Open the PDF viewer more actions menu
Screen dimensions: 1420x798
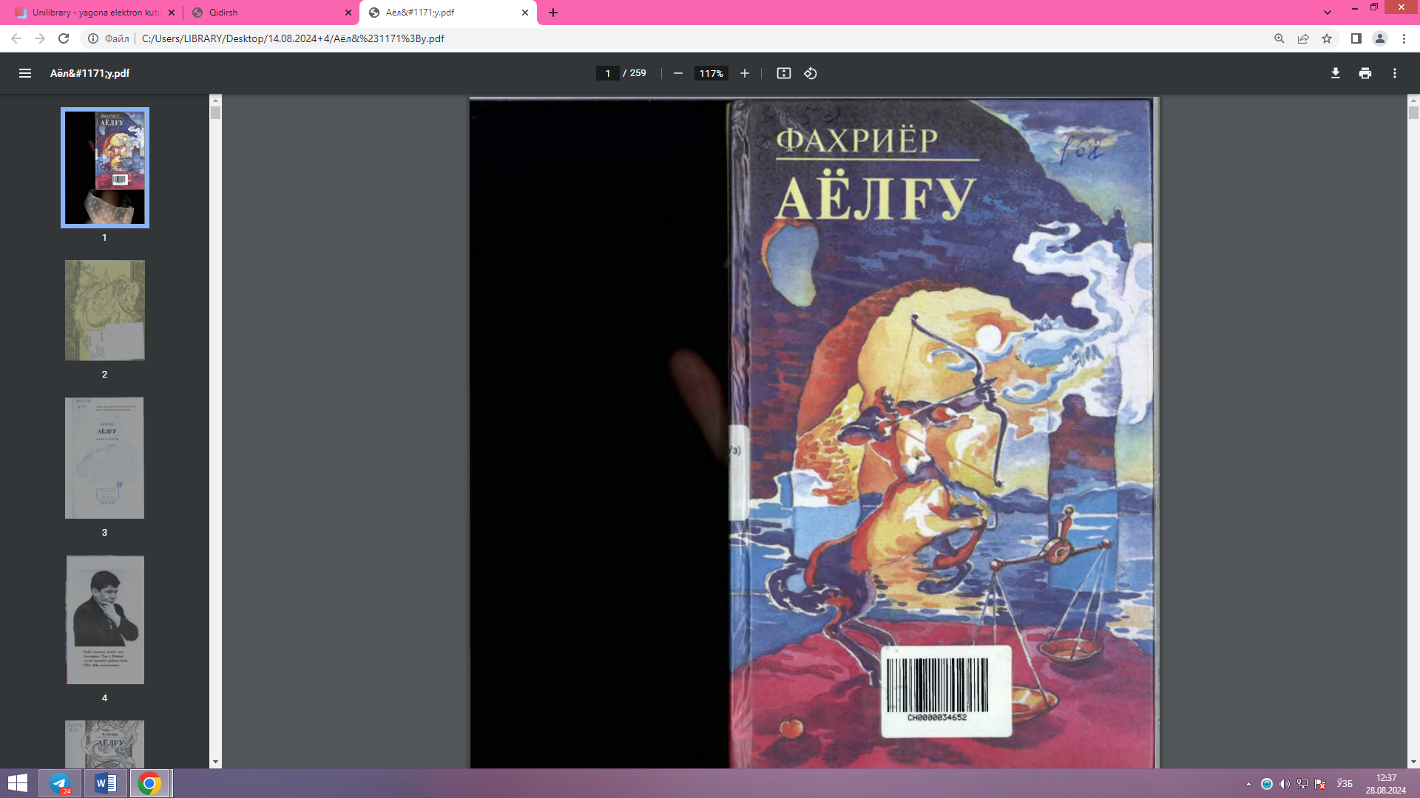1395,73
